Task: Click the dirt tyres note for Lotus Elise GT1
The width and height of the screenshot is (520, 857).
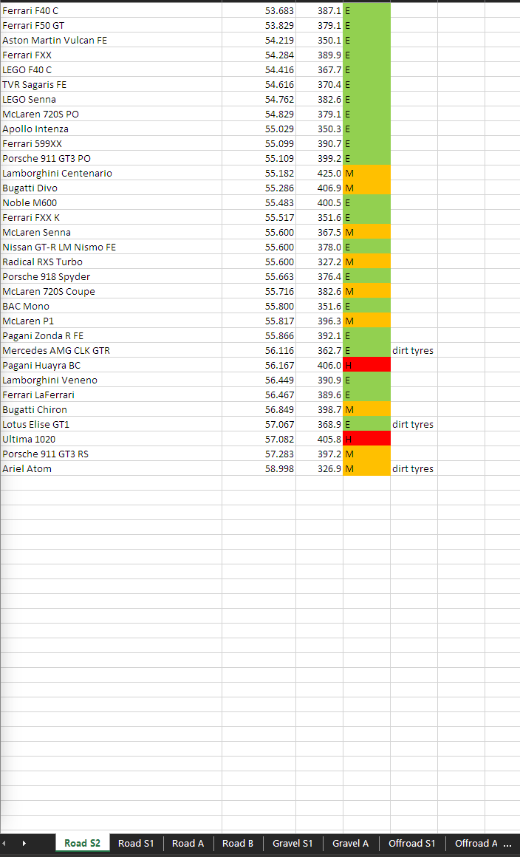Action: pyautogui.click(x=414, y=423)
